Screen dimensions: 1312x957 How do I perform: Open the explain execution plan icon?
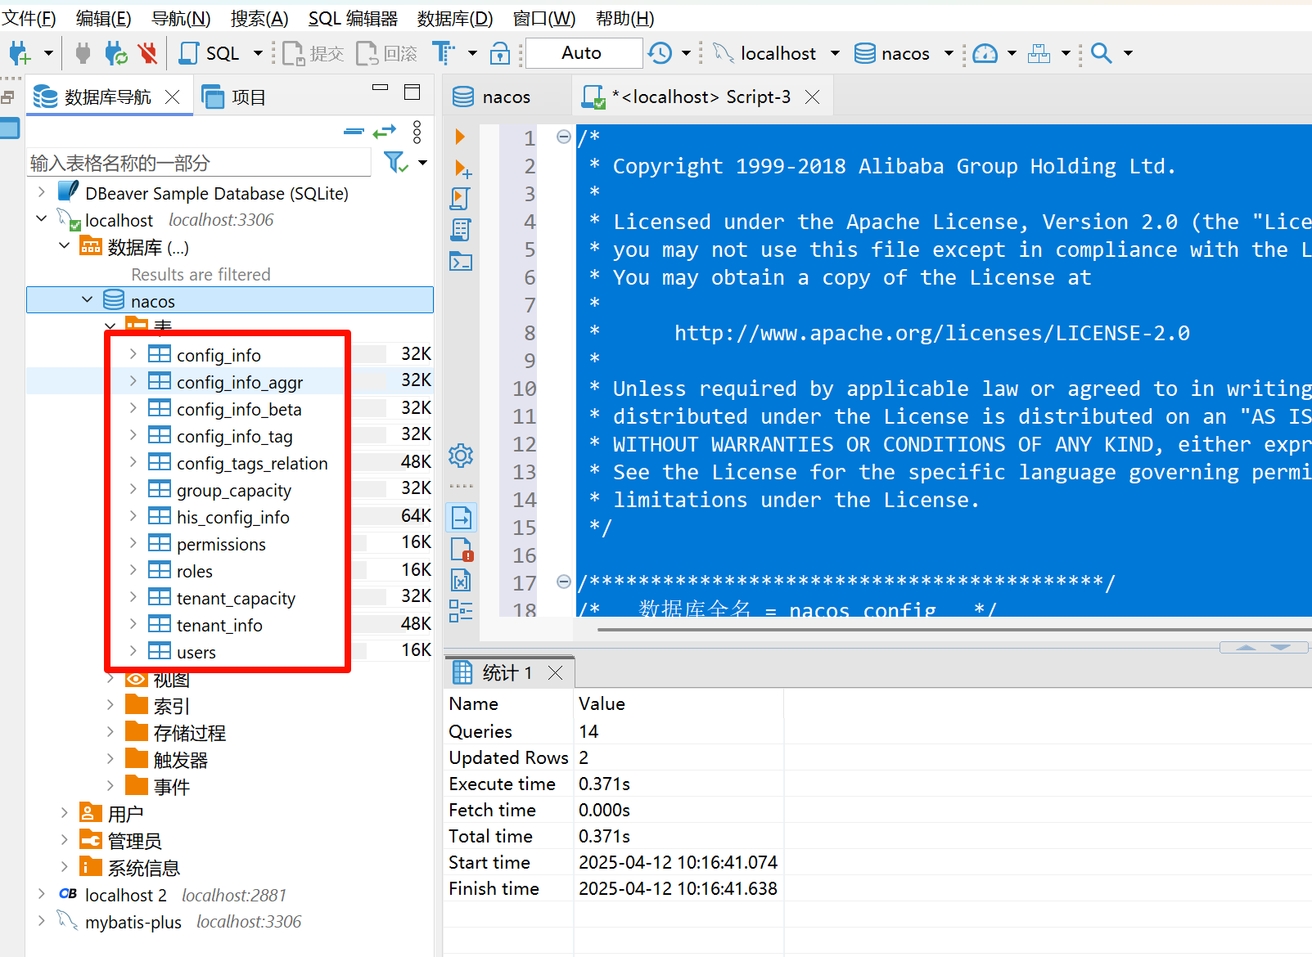click(460, 230)
